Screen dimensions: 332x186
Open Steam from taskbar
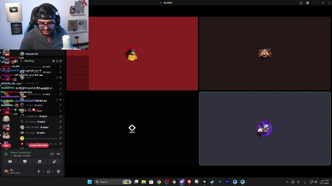point(212,182)
